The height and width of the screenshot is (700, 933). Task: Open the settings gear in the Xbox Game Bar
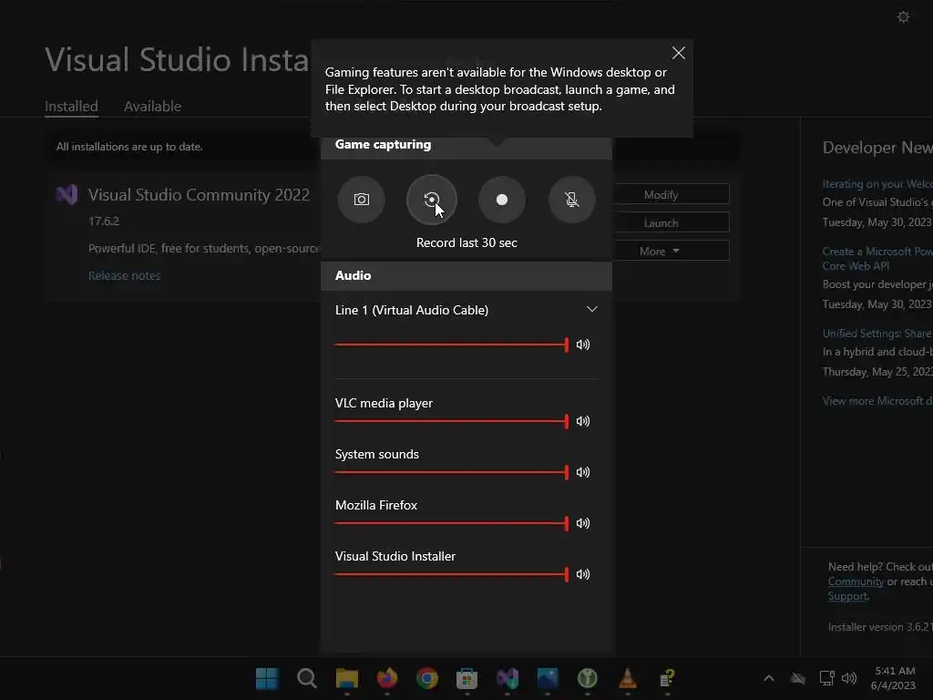(903, 16)
